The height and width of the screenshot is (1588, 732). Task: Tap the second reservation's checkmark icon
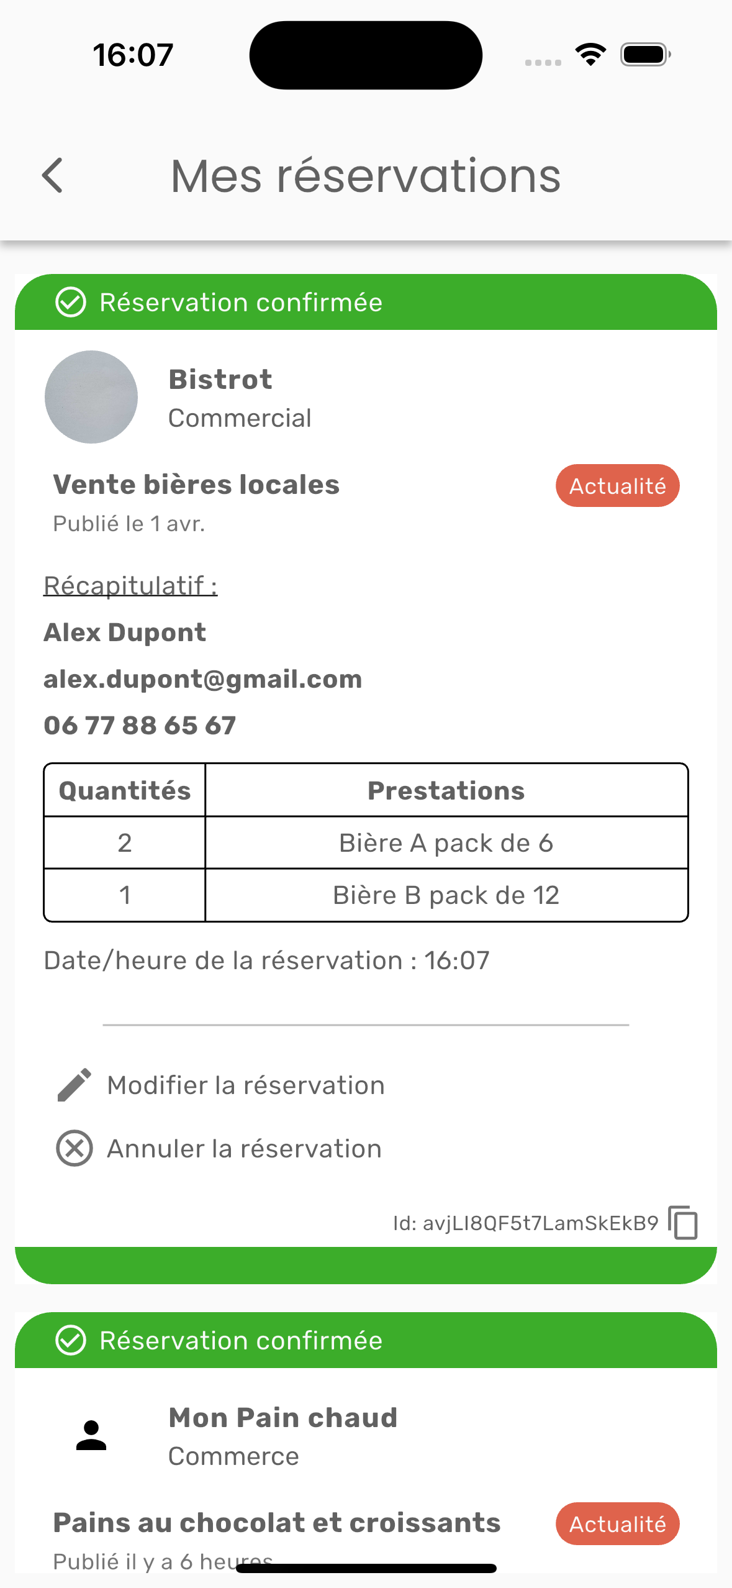(x=71, y=1340)
